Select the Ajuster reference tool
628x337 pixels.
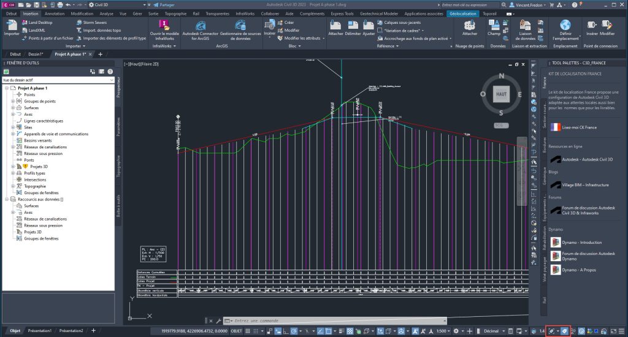pos(369,28)
